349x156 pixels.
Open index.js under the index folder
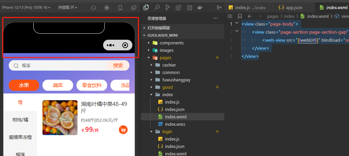(183, 102)
